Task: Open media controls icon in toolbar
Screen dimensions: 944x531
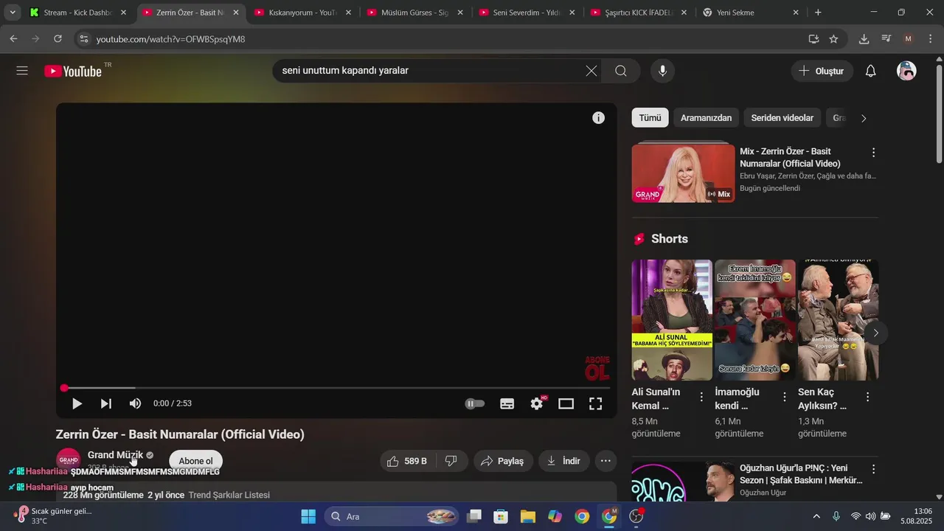Action: 886,38
